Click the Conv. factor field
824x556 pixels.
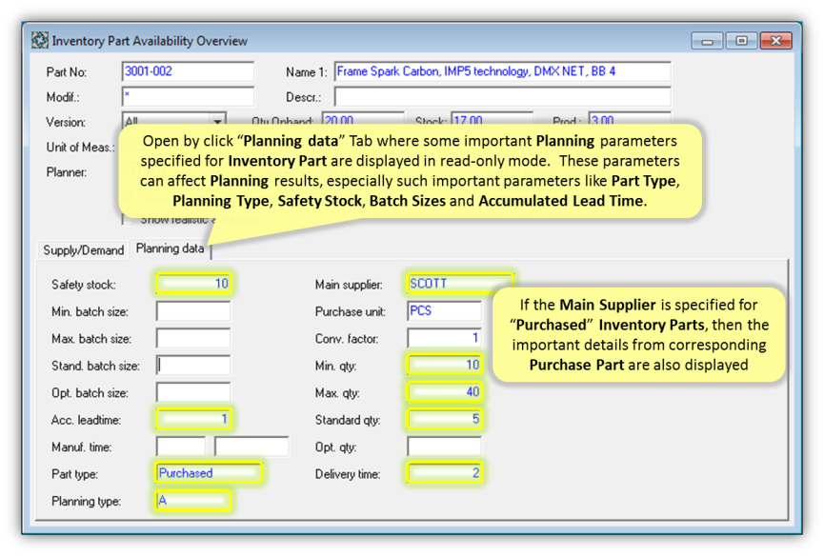tap(445, 338)
